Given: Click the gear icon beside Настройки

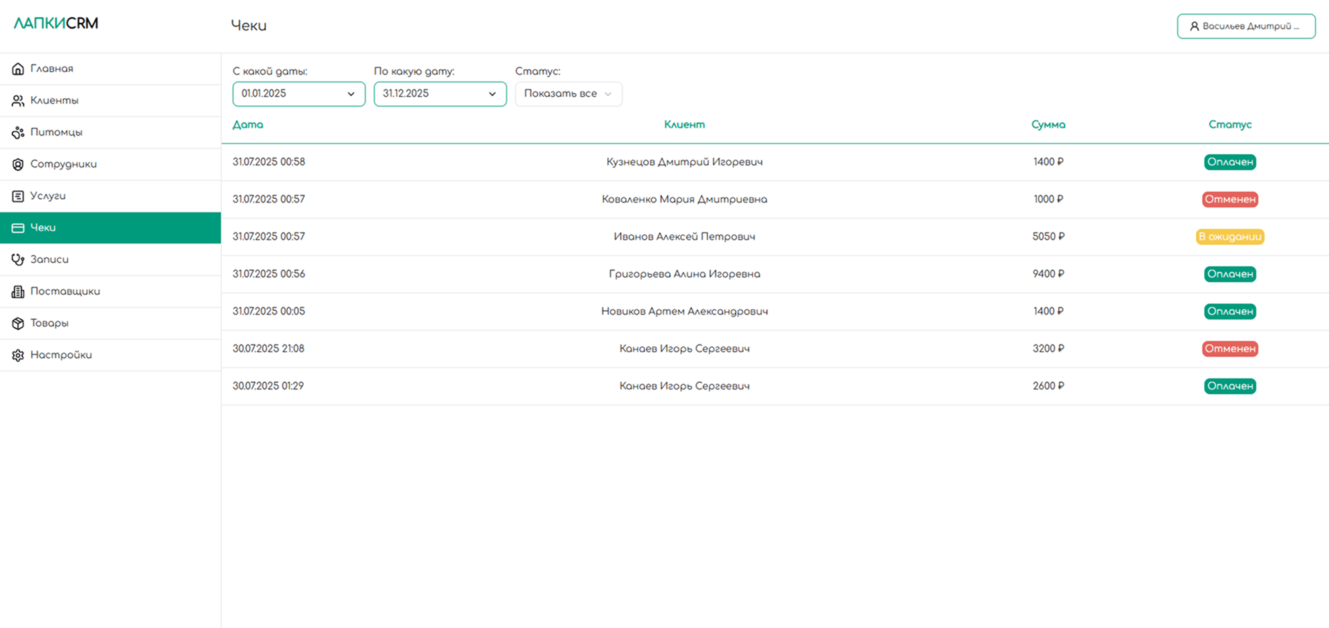Looking at the screenshot, I should [x=18, y=355].
